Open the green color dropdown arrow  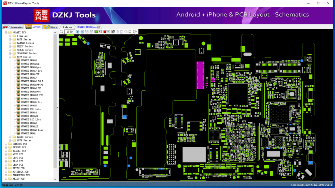100,32
